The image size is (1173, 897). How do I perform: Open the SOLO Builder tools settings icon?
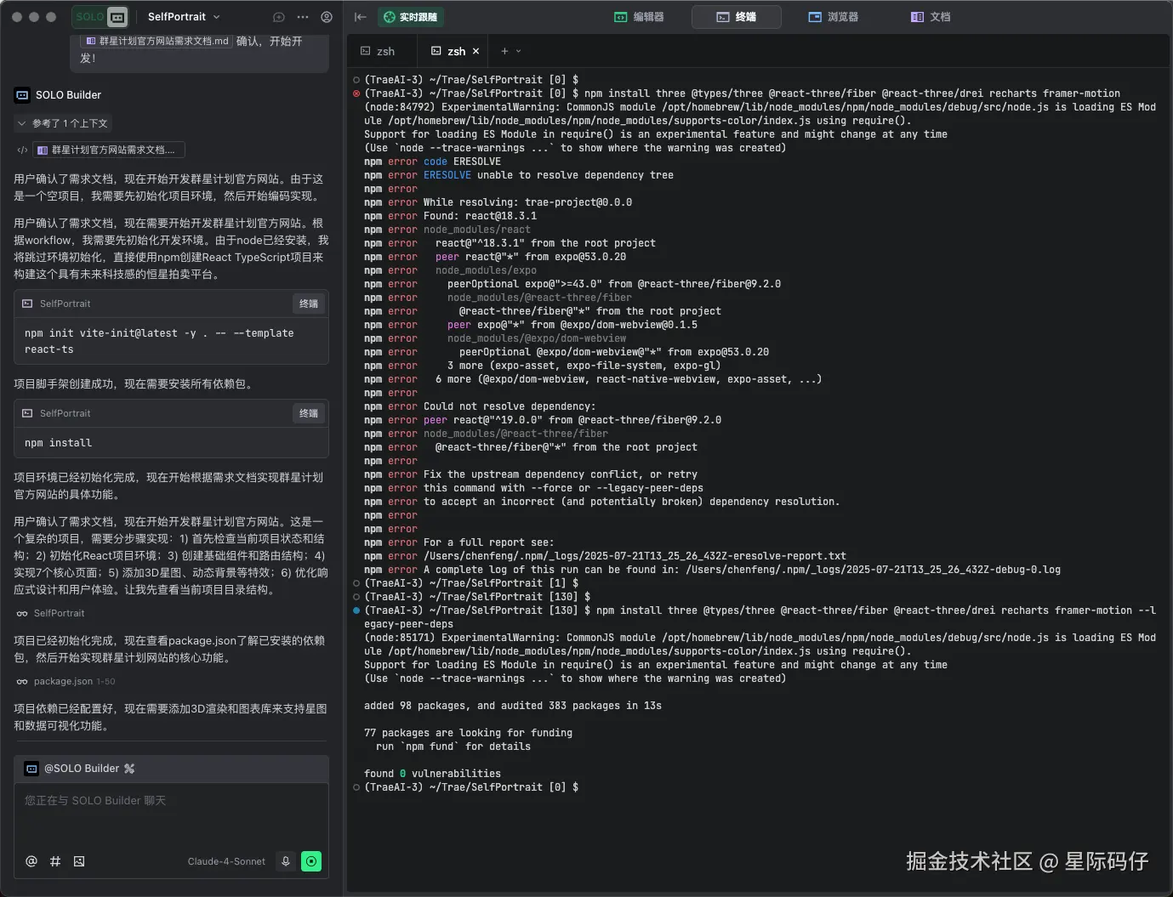[x=129, y=769]
